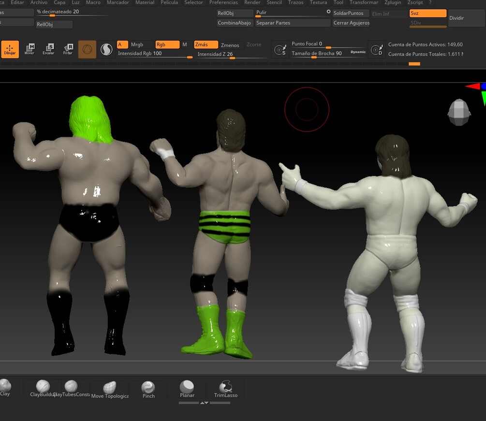Open the Macro menu
Viewport: 486px width, 421px height.
[93, 2]
